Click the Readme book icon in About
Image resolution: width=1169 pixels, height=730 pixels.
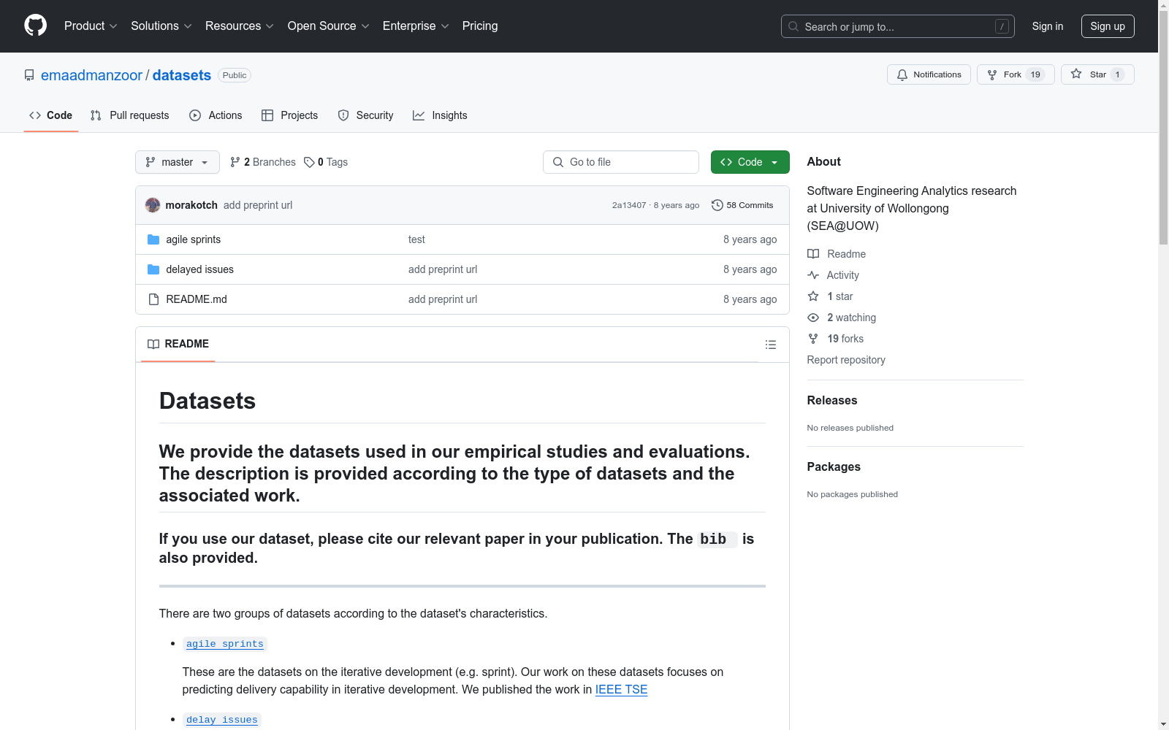[x=813, y=254]
